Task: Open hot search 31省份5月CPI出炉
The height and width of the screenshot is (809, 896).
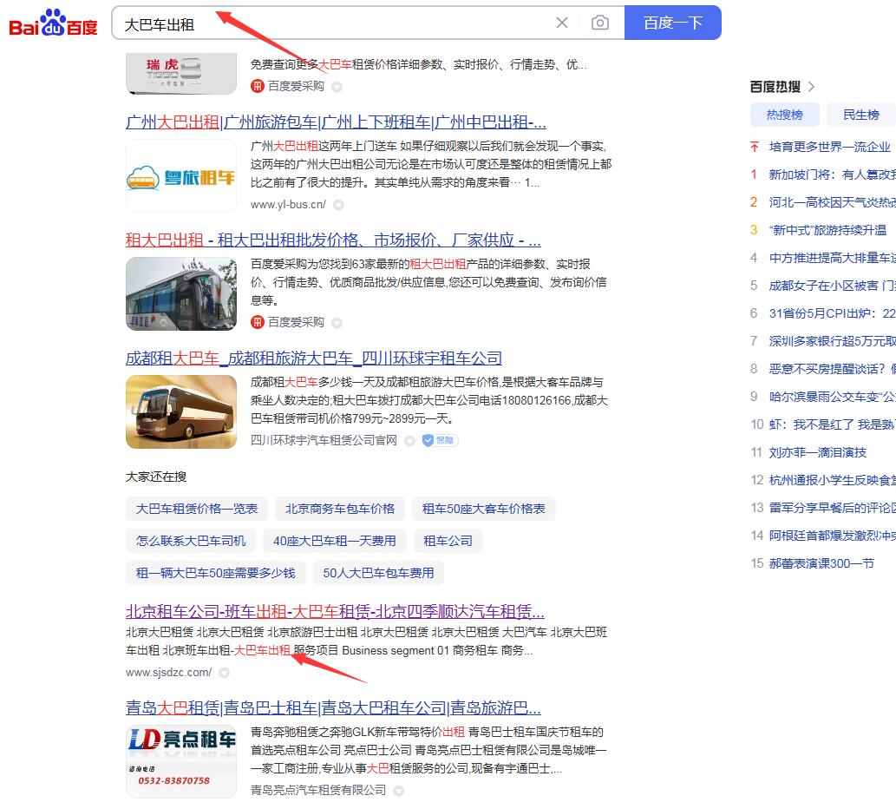Action: [x=833, y=313]
